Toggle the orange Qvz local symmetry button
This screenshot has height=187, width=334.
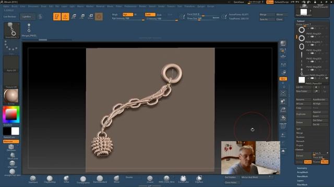point(283,79)
